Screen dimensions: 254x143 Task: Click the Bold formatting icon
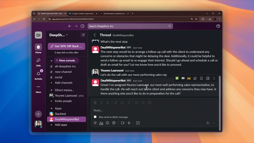[x=95, y=103]
